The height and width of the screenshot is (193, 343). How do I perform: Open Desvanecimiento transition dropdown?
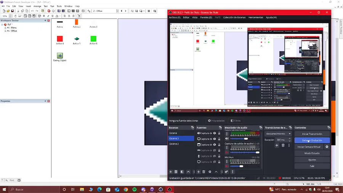(x=278, y=134)
